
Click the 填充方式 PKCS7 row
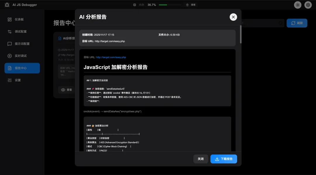coord(105,150)
